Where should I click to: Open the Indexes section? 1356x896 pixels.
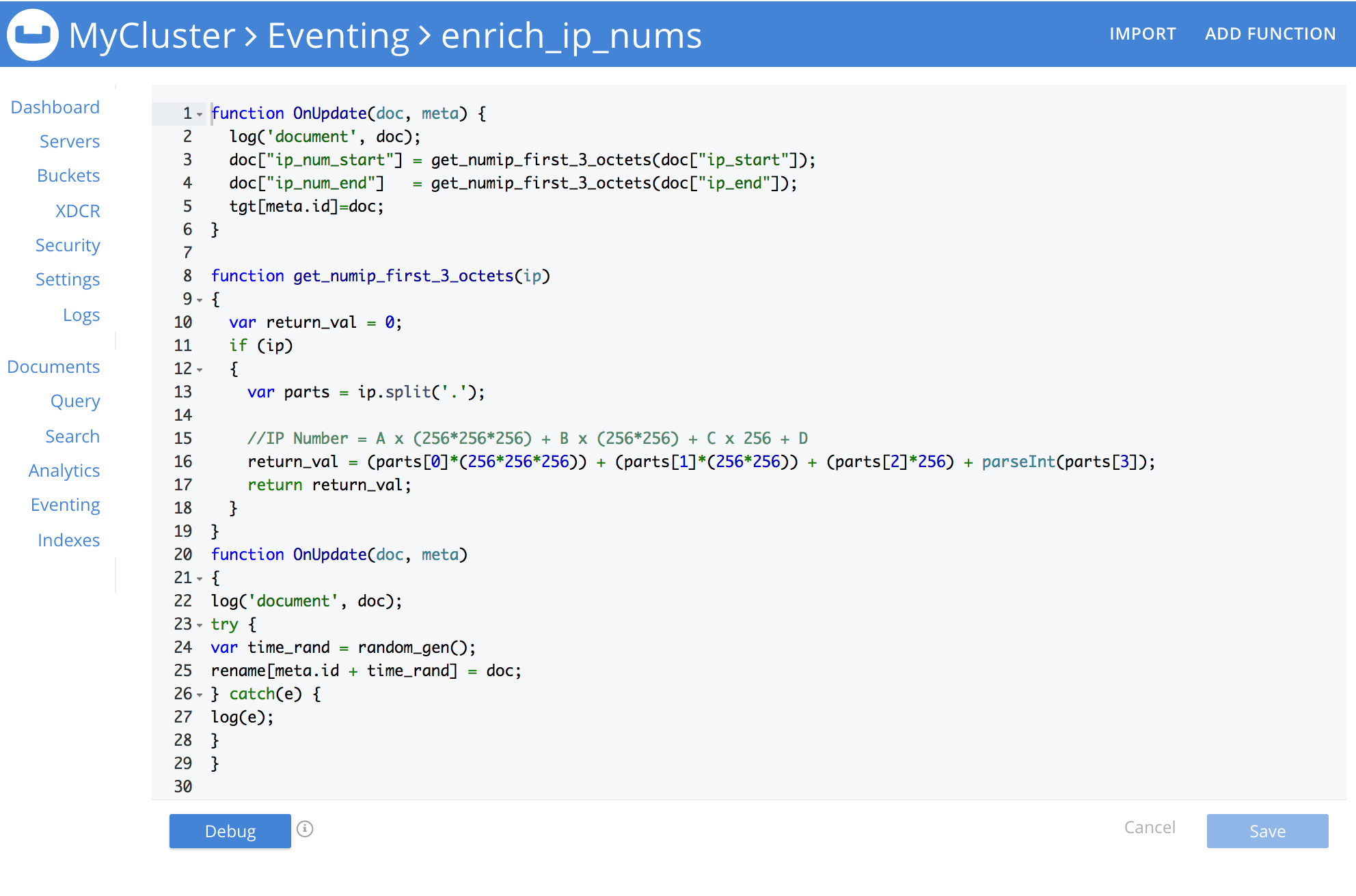[x=69, y=540]
